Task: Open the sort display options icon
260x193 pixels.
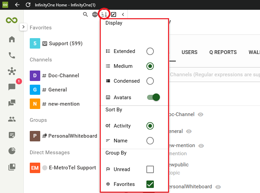Action: point(104,15)
